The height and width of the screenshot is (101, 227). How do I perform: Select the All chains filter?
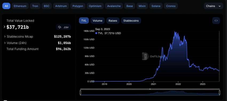coord(6,6)
